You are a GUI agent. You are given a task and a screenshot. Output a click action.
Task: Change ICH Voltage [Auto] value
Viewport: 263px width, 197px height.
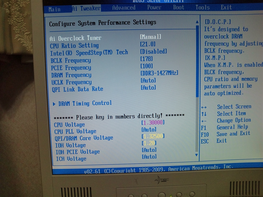tap(149, 157)
